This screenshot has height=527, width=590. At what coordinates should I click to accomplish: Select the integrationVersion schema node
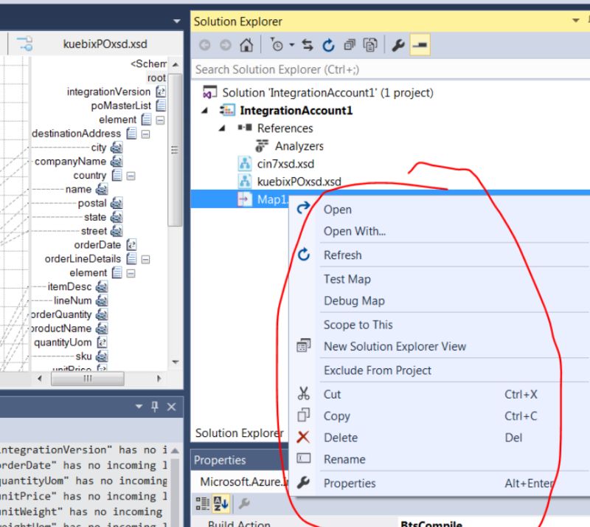108,92
